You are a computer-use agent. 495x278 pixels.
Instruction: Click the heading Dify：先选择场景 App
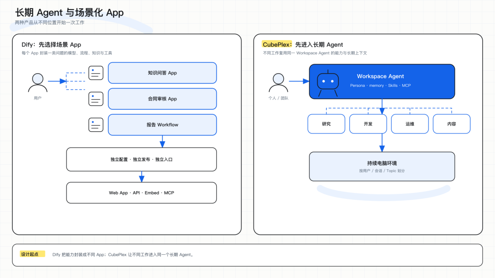point(51,45)
